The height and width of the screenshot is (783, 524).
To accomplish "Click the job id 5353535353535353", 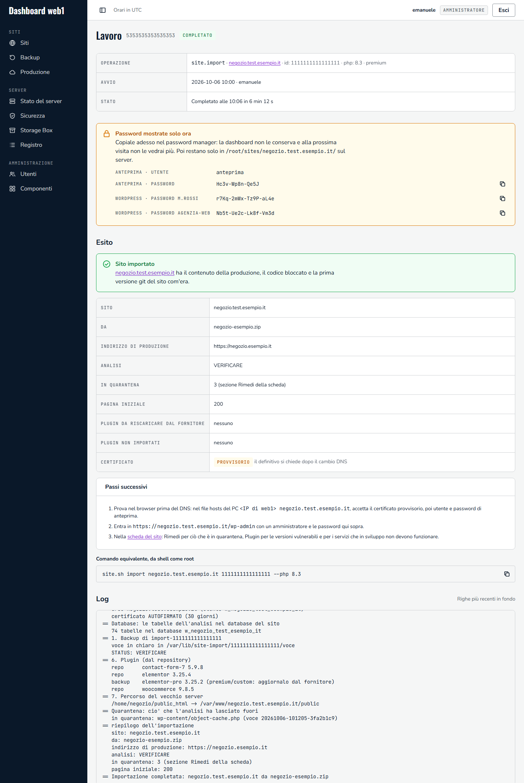I will [150, 35].
